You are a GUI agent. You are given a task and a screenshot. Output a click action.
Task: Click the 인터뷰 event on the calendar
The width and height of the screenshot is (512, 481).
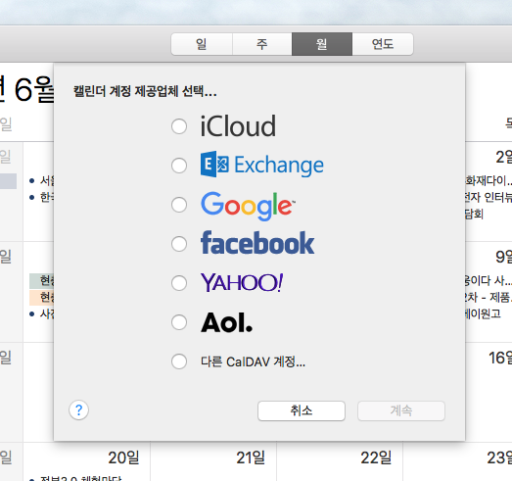pos(489,197)
